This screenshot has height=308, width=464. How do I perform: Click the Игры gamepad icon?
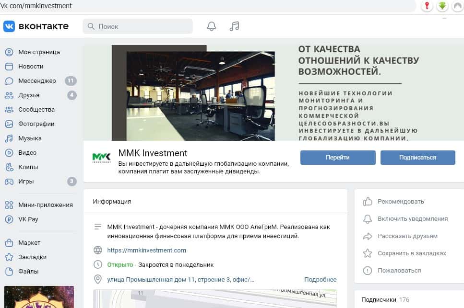pyautogui.click(x=9, y=182)
